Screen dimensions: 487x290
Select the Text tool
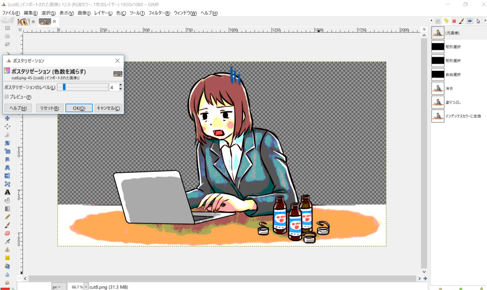pyautogui.click(x=8, y=192)
